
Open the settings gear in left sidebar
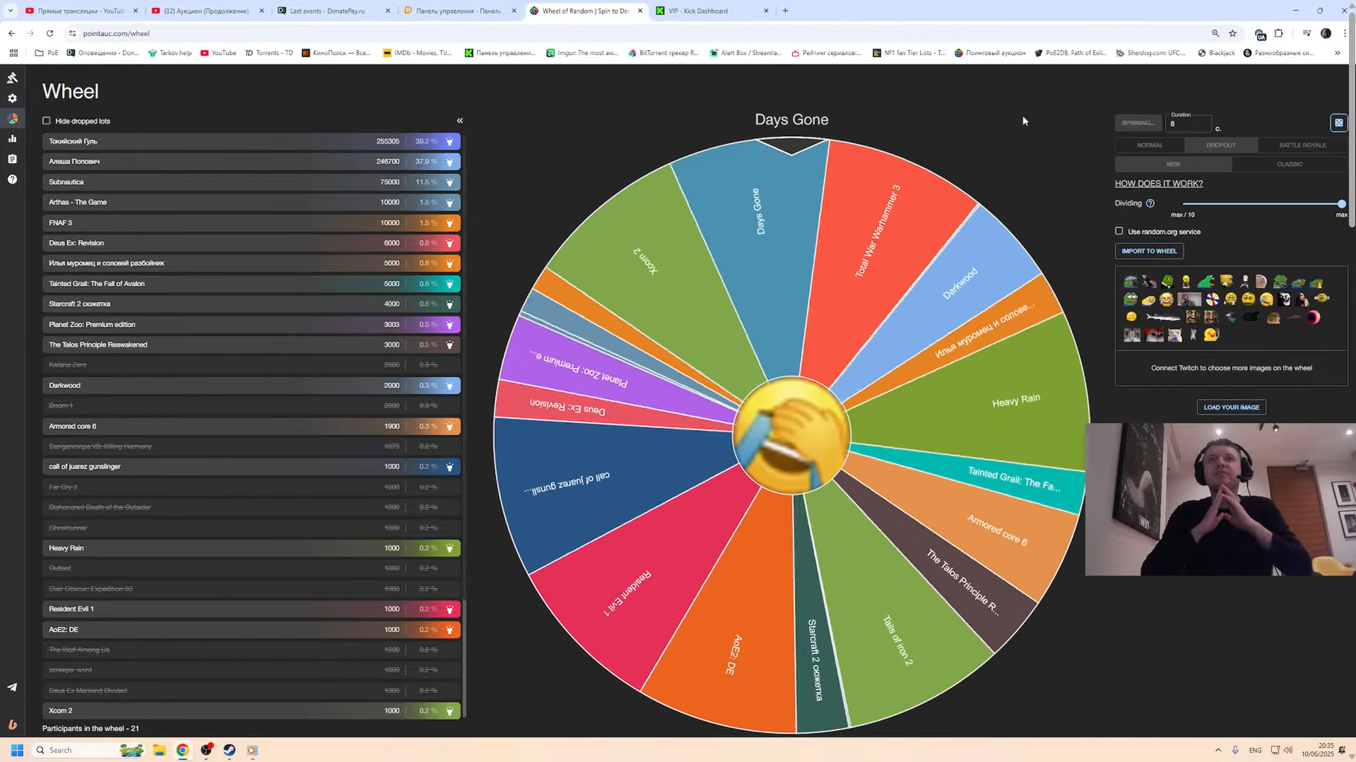point(12,98)
